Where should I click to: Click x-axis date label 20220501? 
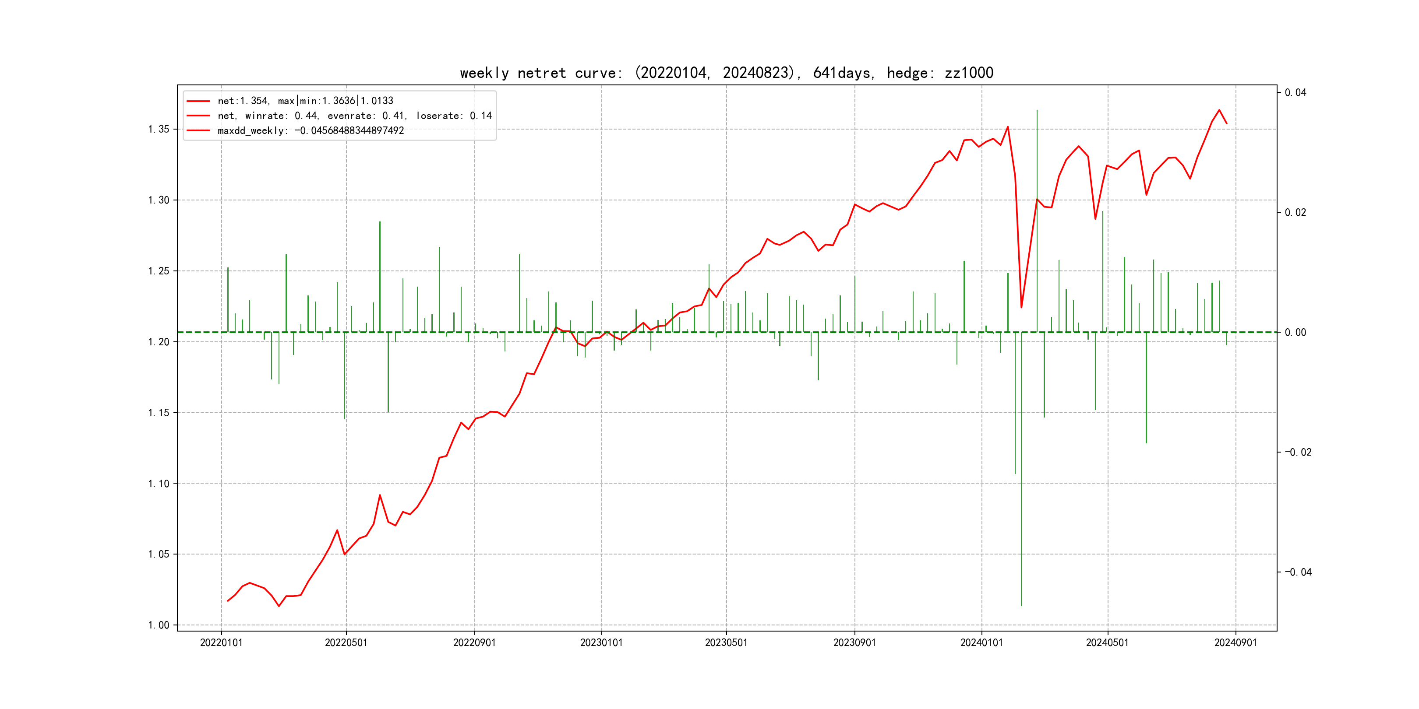point(346,642)
